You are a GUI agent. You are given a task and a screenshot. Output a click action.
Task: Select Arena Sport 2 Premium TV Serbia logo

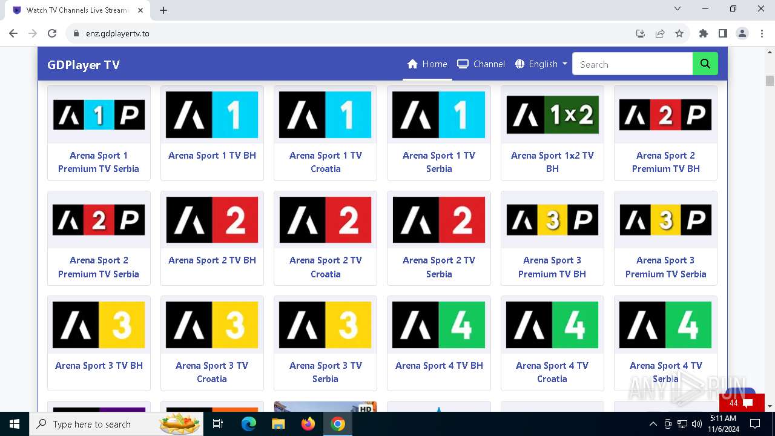coord(99,220)
